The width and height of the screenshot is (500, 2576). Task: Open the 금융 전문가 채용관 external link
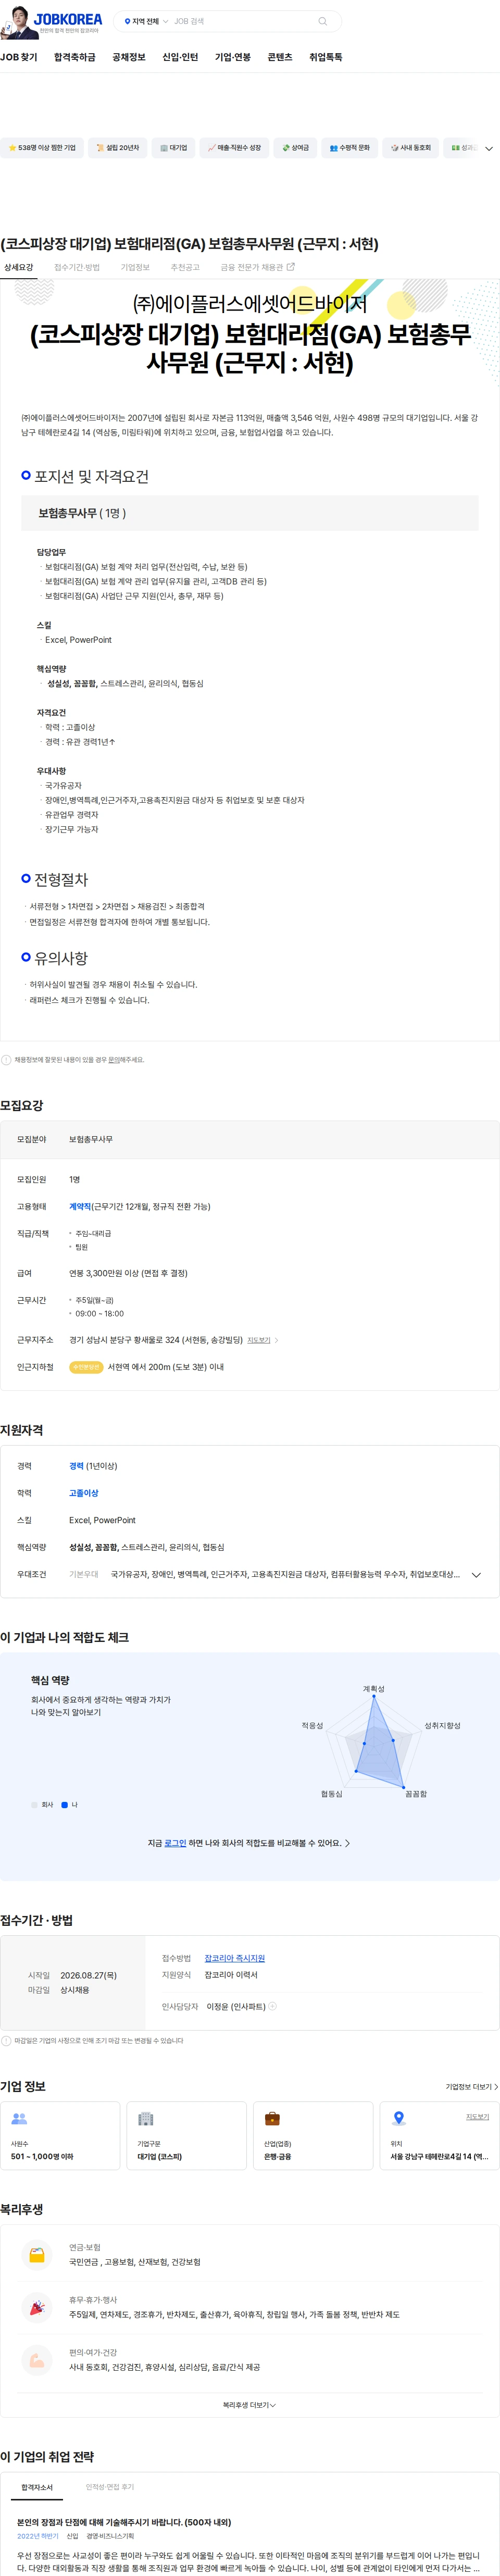[257, 268]
